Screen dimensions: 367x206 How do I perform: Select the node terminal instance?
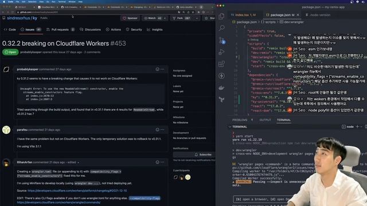[348, 126]
